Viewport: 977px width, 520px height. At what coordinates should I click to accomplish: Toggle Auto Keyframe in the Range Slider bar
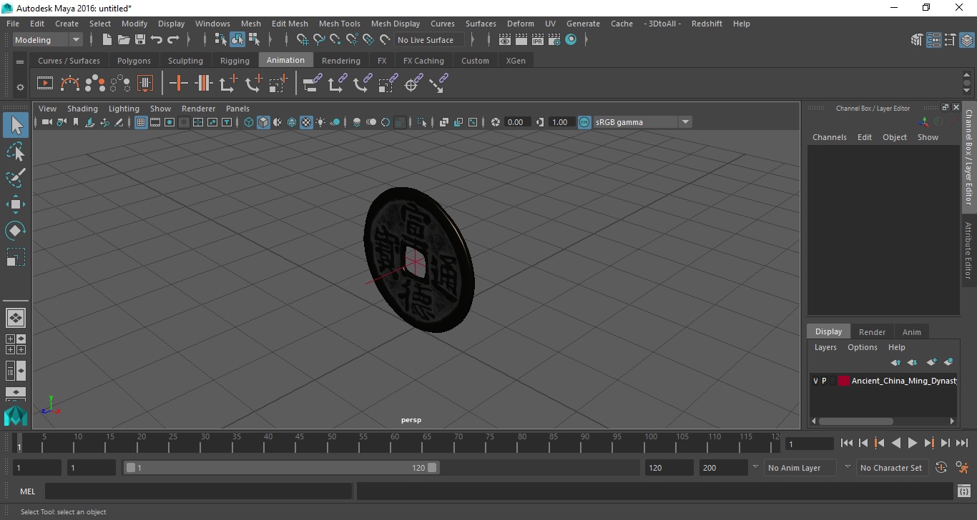[941, 468]
